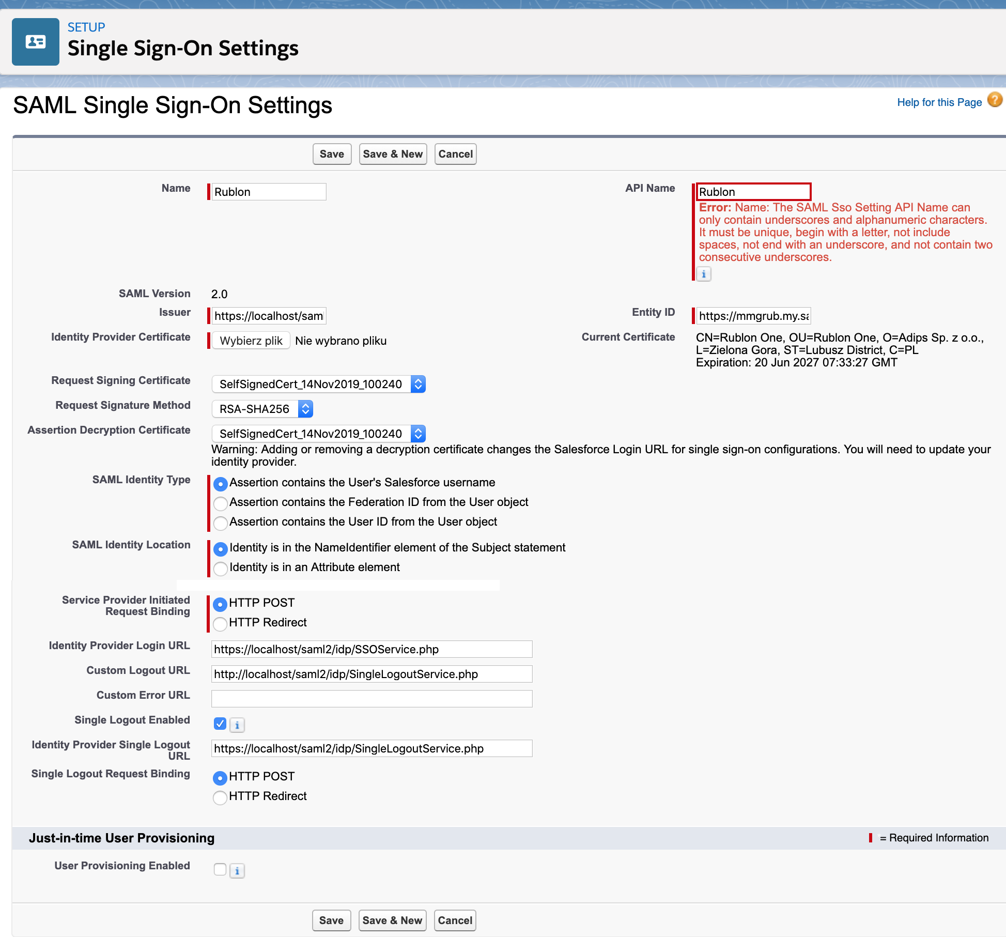Select Identity is in an Attribute element
Screen dimensions: 1006x937
point(221,568)
